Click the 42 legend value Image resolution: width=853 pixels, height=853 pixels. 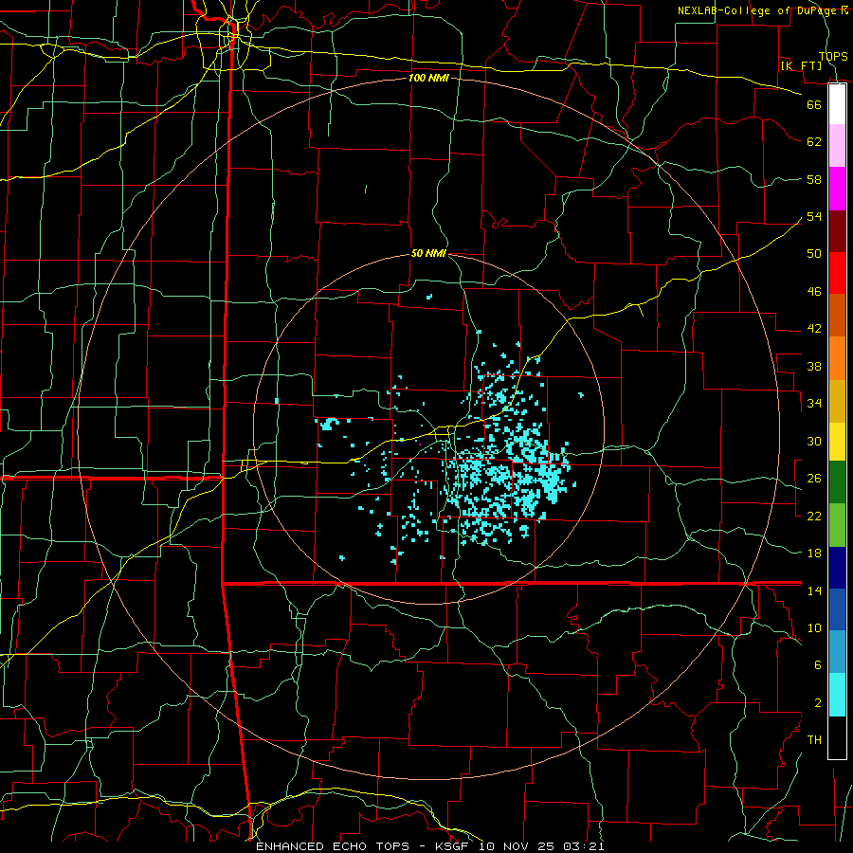click(814, 329)
